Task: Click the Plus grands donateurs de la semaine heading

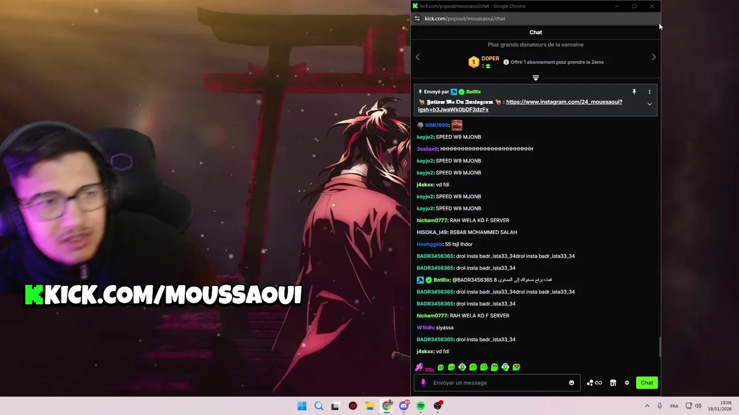Action: click(536, 44)
